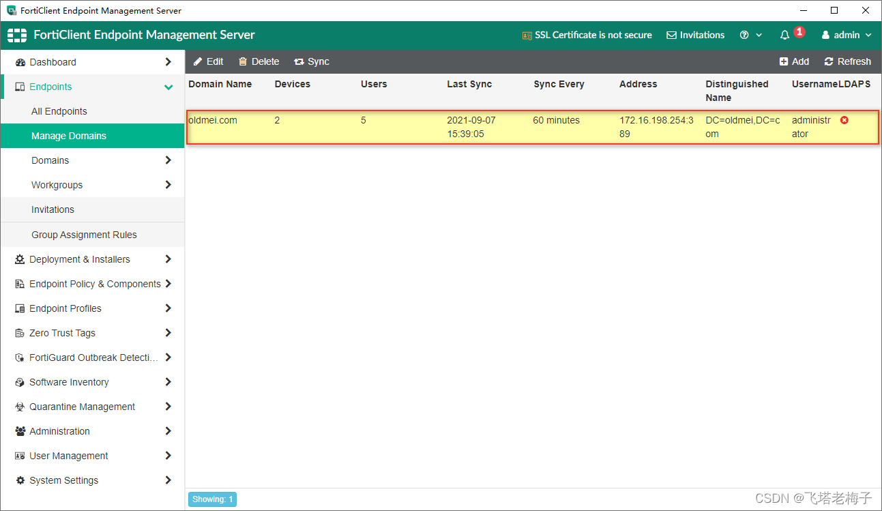Select the oldmei.com domain name cell
Viewport: 882px width, 511px height.
(x=213, y=120)
